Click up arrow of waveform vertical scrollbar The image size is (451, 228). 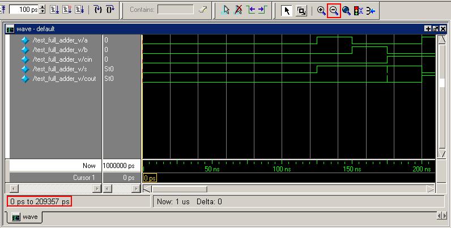441,40
